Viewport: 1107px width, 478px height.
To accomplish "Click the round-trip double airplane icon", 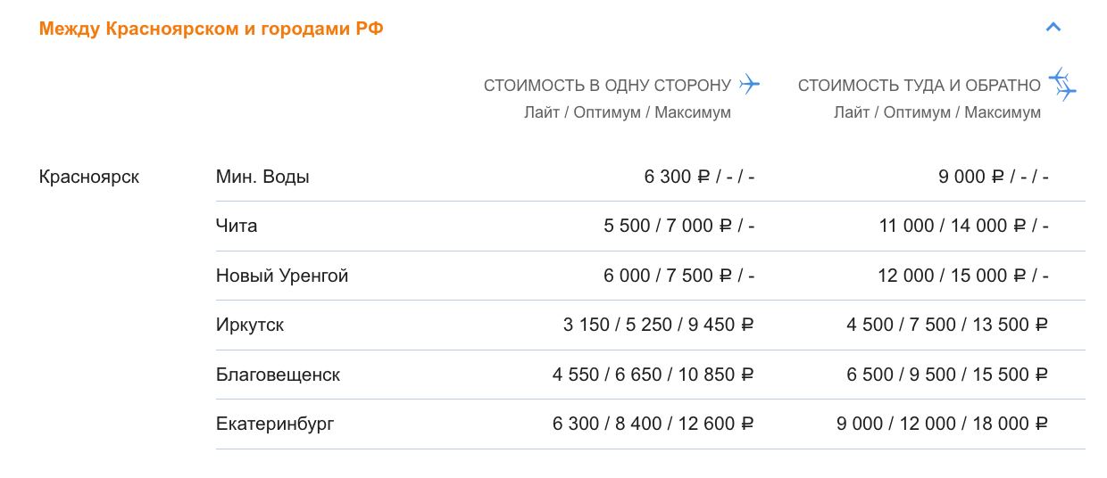I will pyautogui.click(x=1062, y=84).
